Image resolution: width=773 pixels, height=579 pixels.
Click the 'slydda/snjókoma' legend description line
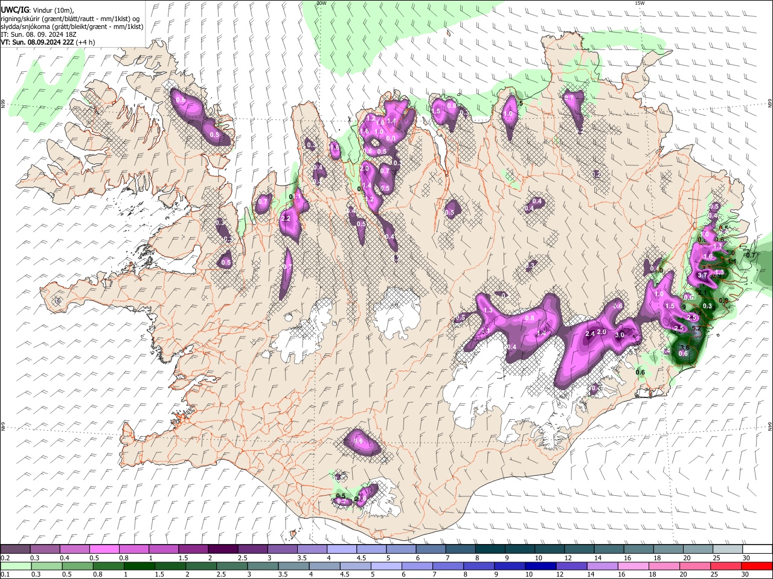72,27
